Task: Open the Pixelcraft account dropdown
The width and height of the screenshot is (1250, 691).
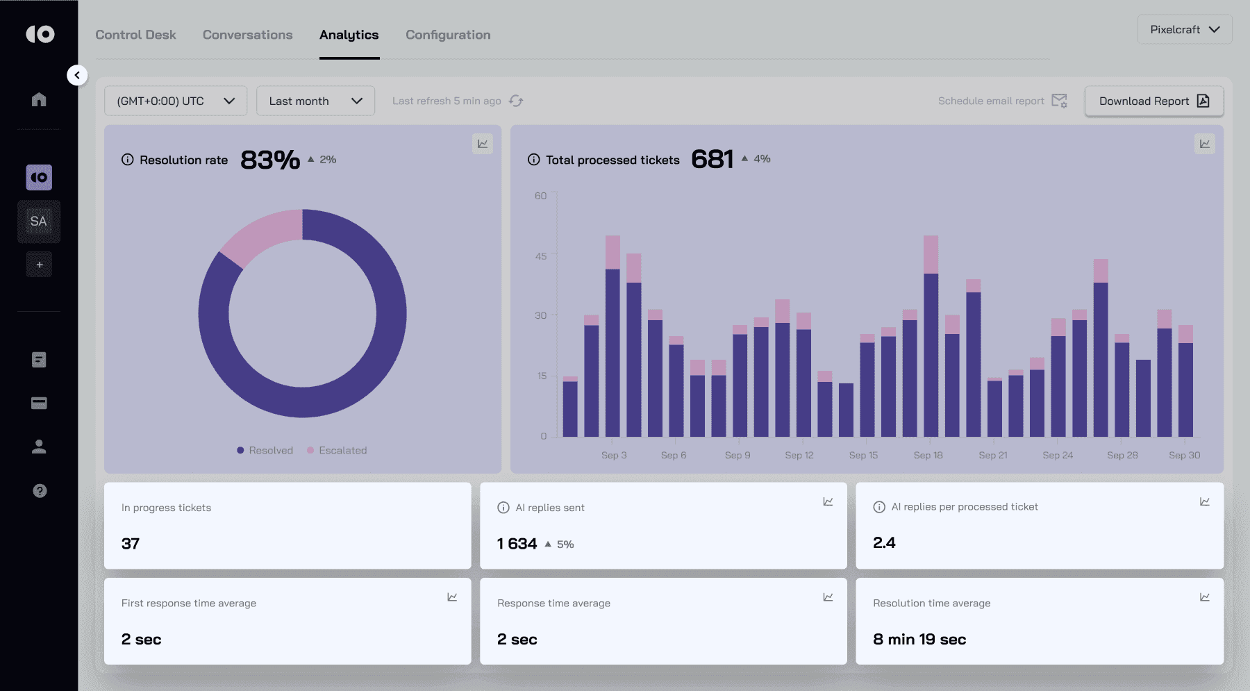Action: tap(1184, 30)
